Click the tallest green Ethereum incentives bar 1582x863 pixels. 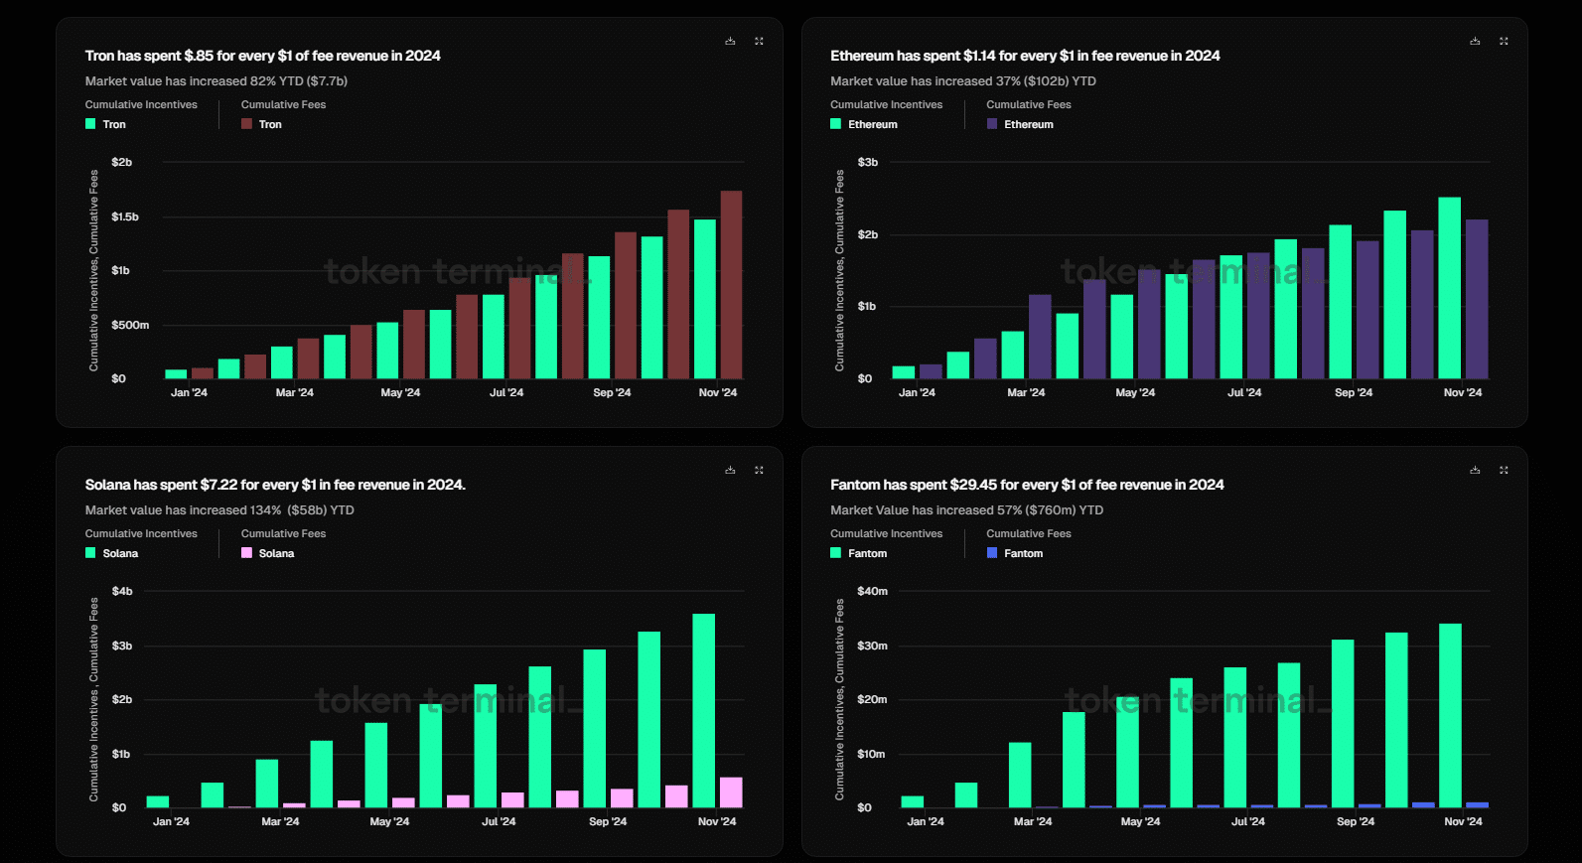point(1449,288)
